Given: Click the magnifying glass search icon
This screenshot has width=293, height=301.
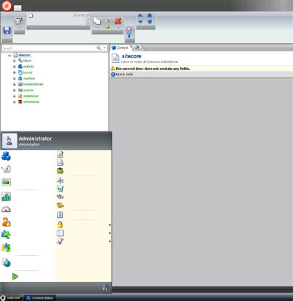Looking at the screenshot, I should point(99,48).
